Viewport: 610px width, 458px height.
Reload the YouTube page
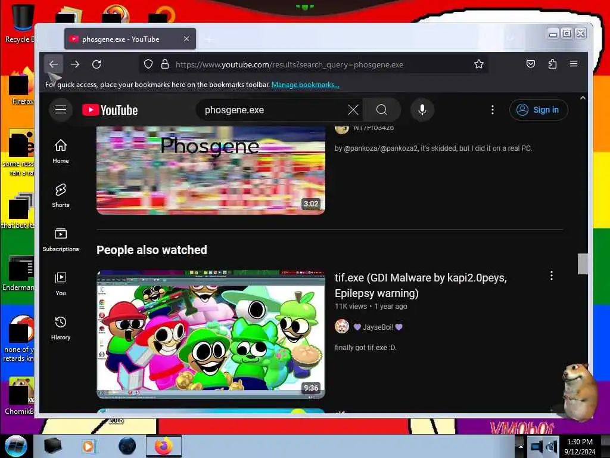[97, 64]
